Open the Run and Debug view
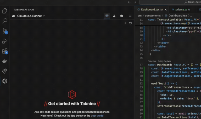The image size is (201, 119). (5, 41)
